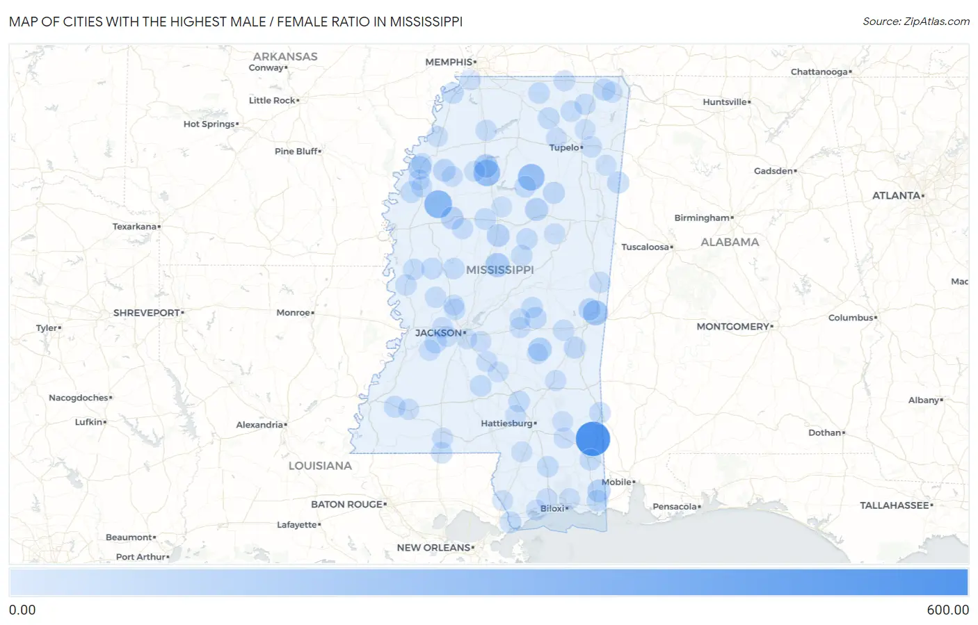Viewport: 978px width, 625px height.
Task: Click the Lufkin city label
Action: (x=88, y=422)
